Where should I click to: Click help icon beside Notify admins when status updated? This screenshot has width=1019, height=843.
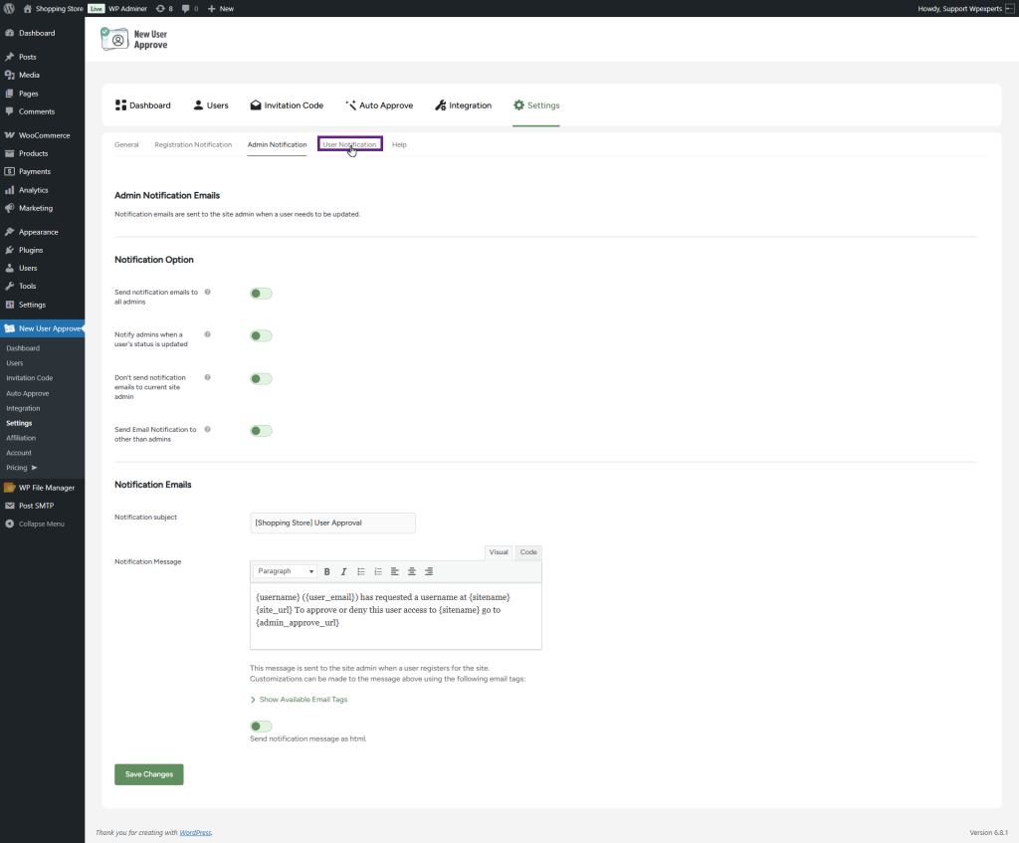[208, 334]
